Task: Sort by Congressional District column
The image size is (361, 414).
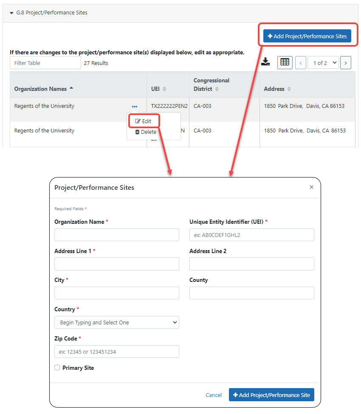Action: [217, 89]
